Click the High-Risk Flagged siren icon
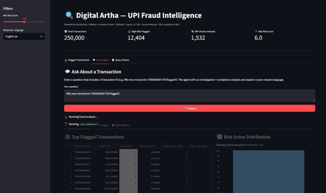Screen dimensions: 326x193 129,32
